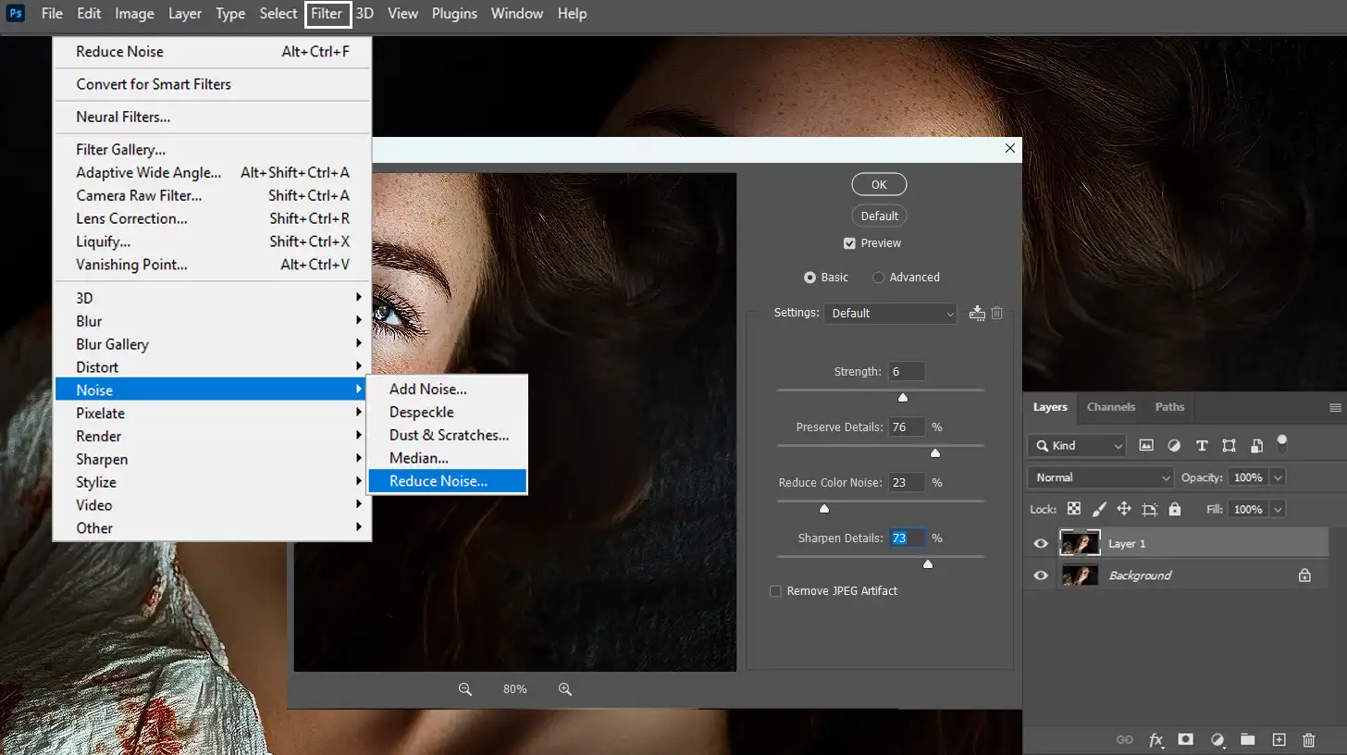Click the Preserve Details slider handle
This screenshot has width=1347, height=755.
click(935, 453)
